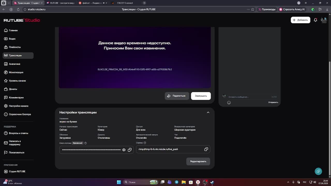Select Трансляции in the sidebar

click(x=18, y=56)
